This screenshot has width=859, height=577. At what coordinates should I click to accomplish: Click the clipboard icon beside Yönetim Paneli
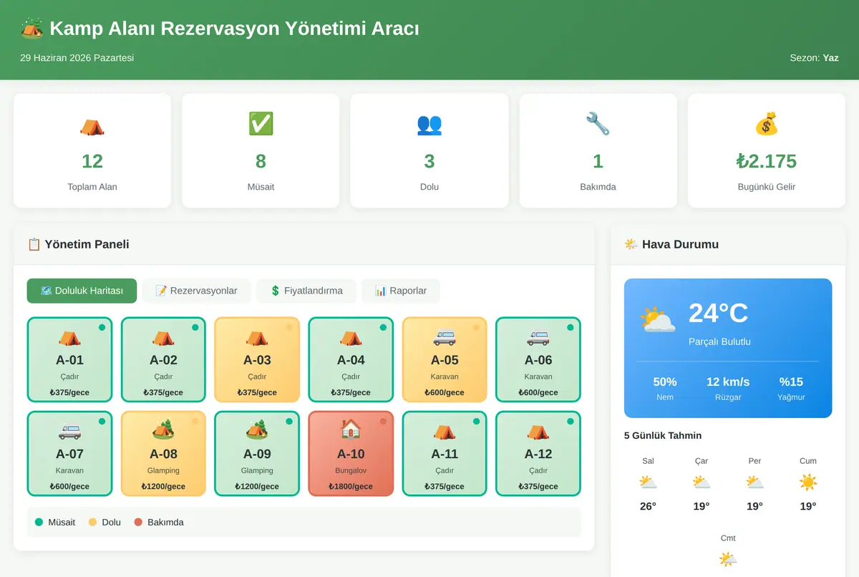pos(34,244)
